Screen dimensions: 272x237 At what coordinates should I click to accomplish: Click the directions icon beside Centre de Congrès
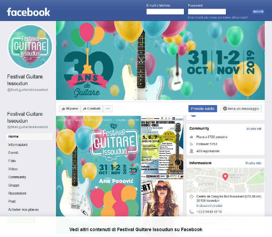(191, 196)
